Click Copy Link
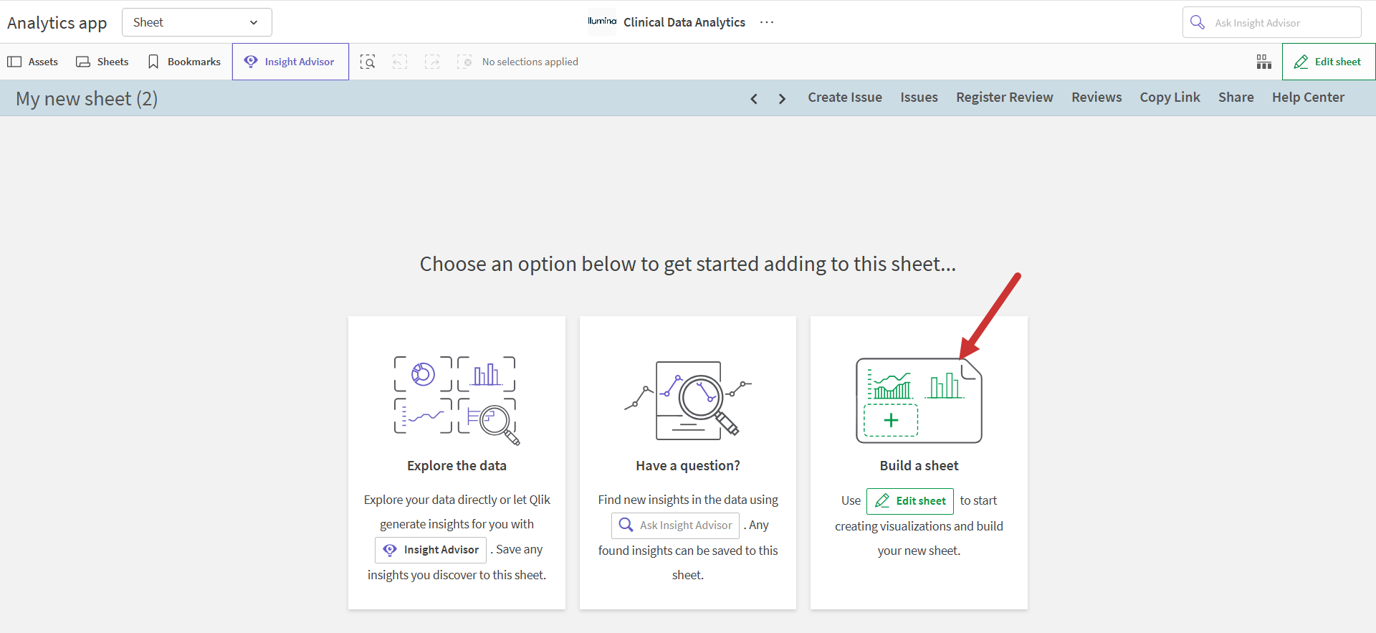 [x=1170, y=97]
